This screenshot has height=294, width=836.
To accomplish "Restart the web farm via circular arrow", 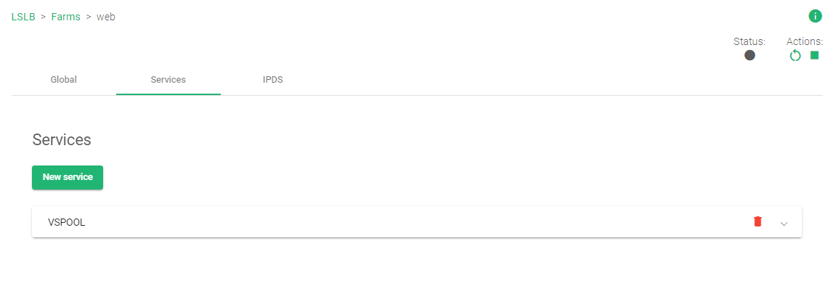I will 795,55.
